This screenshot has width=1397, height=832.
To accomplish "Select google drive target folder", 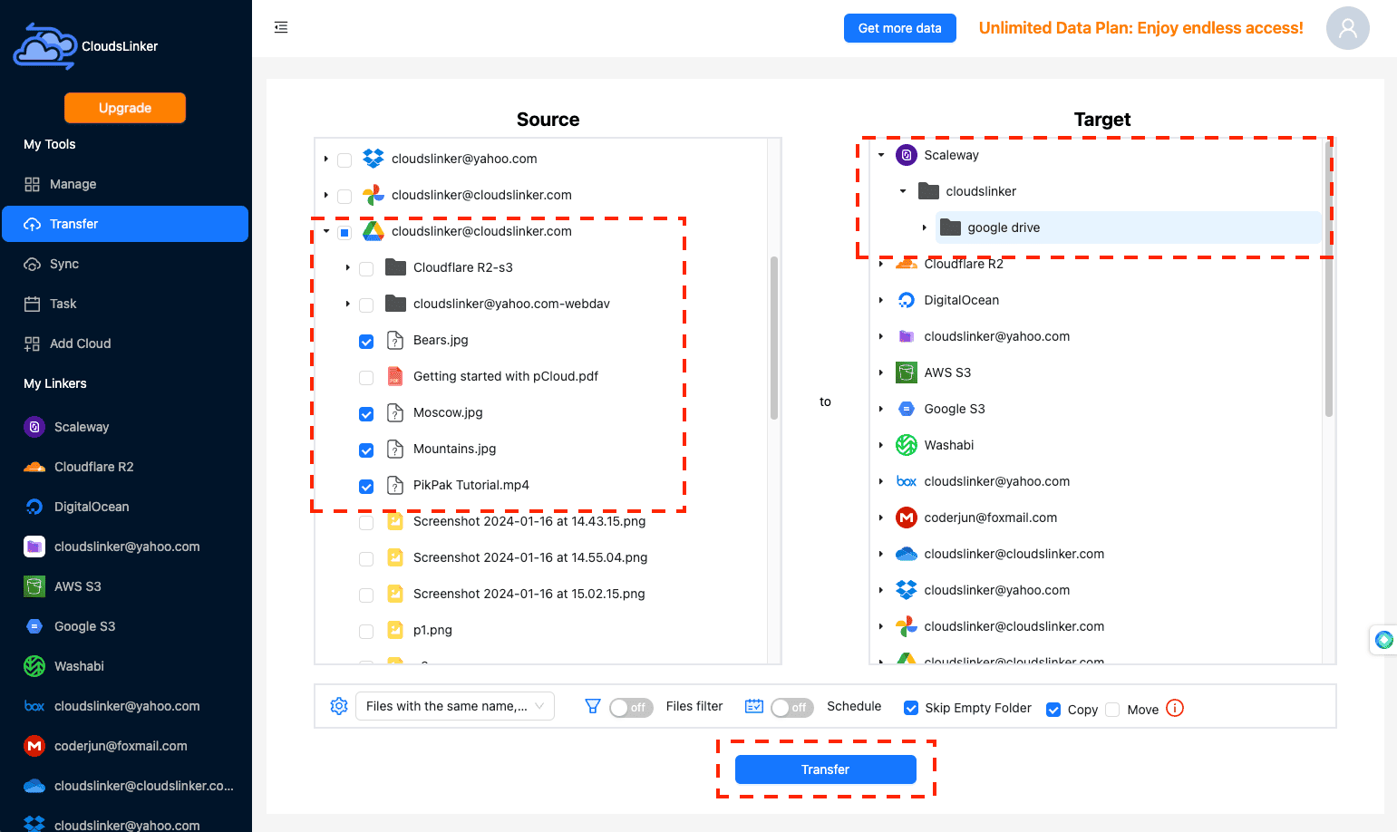I will coord(1129,227).
